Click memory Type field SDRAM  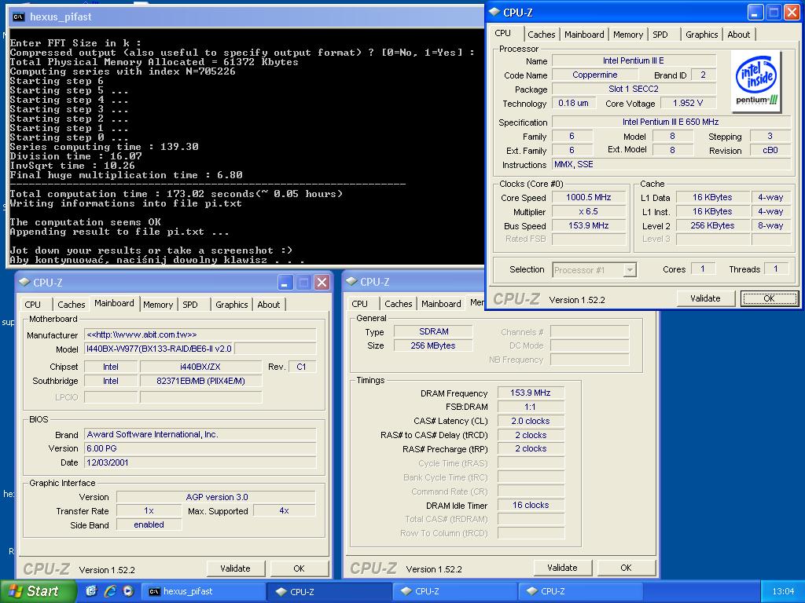[x=433, y=332]
